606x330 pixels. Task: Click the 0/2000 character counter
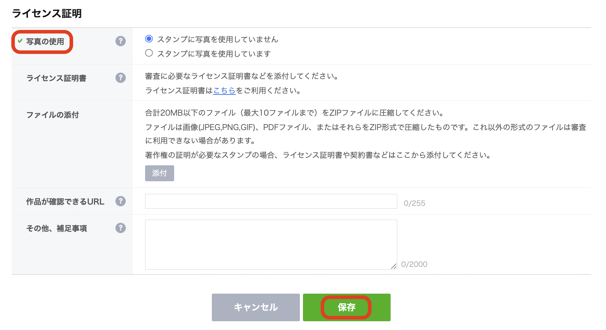coord(414,264)
